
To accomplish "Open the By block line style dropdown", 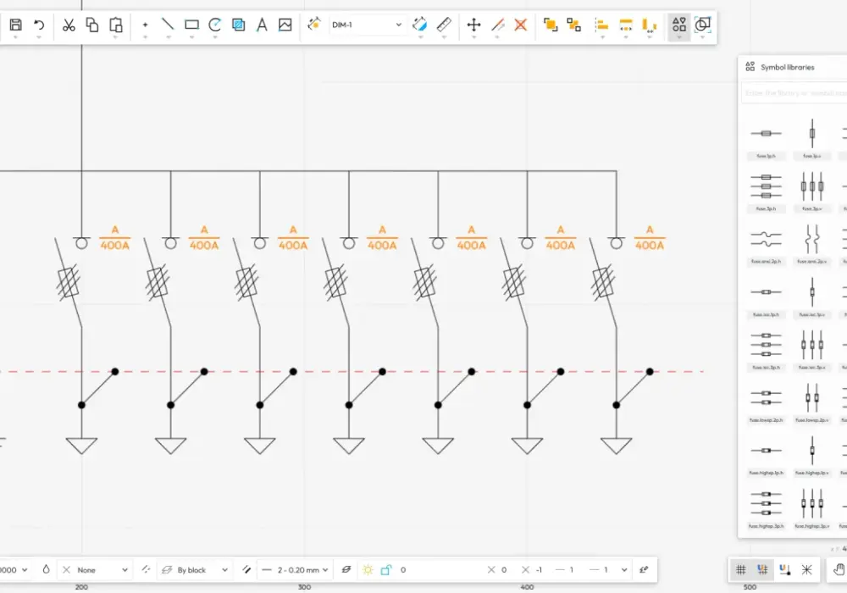I will click(x=195, y=570).
